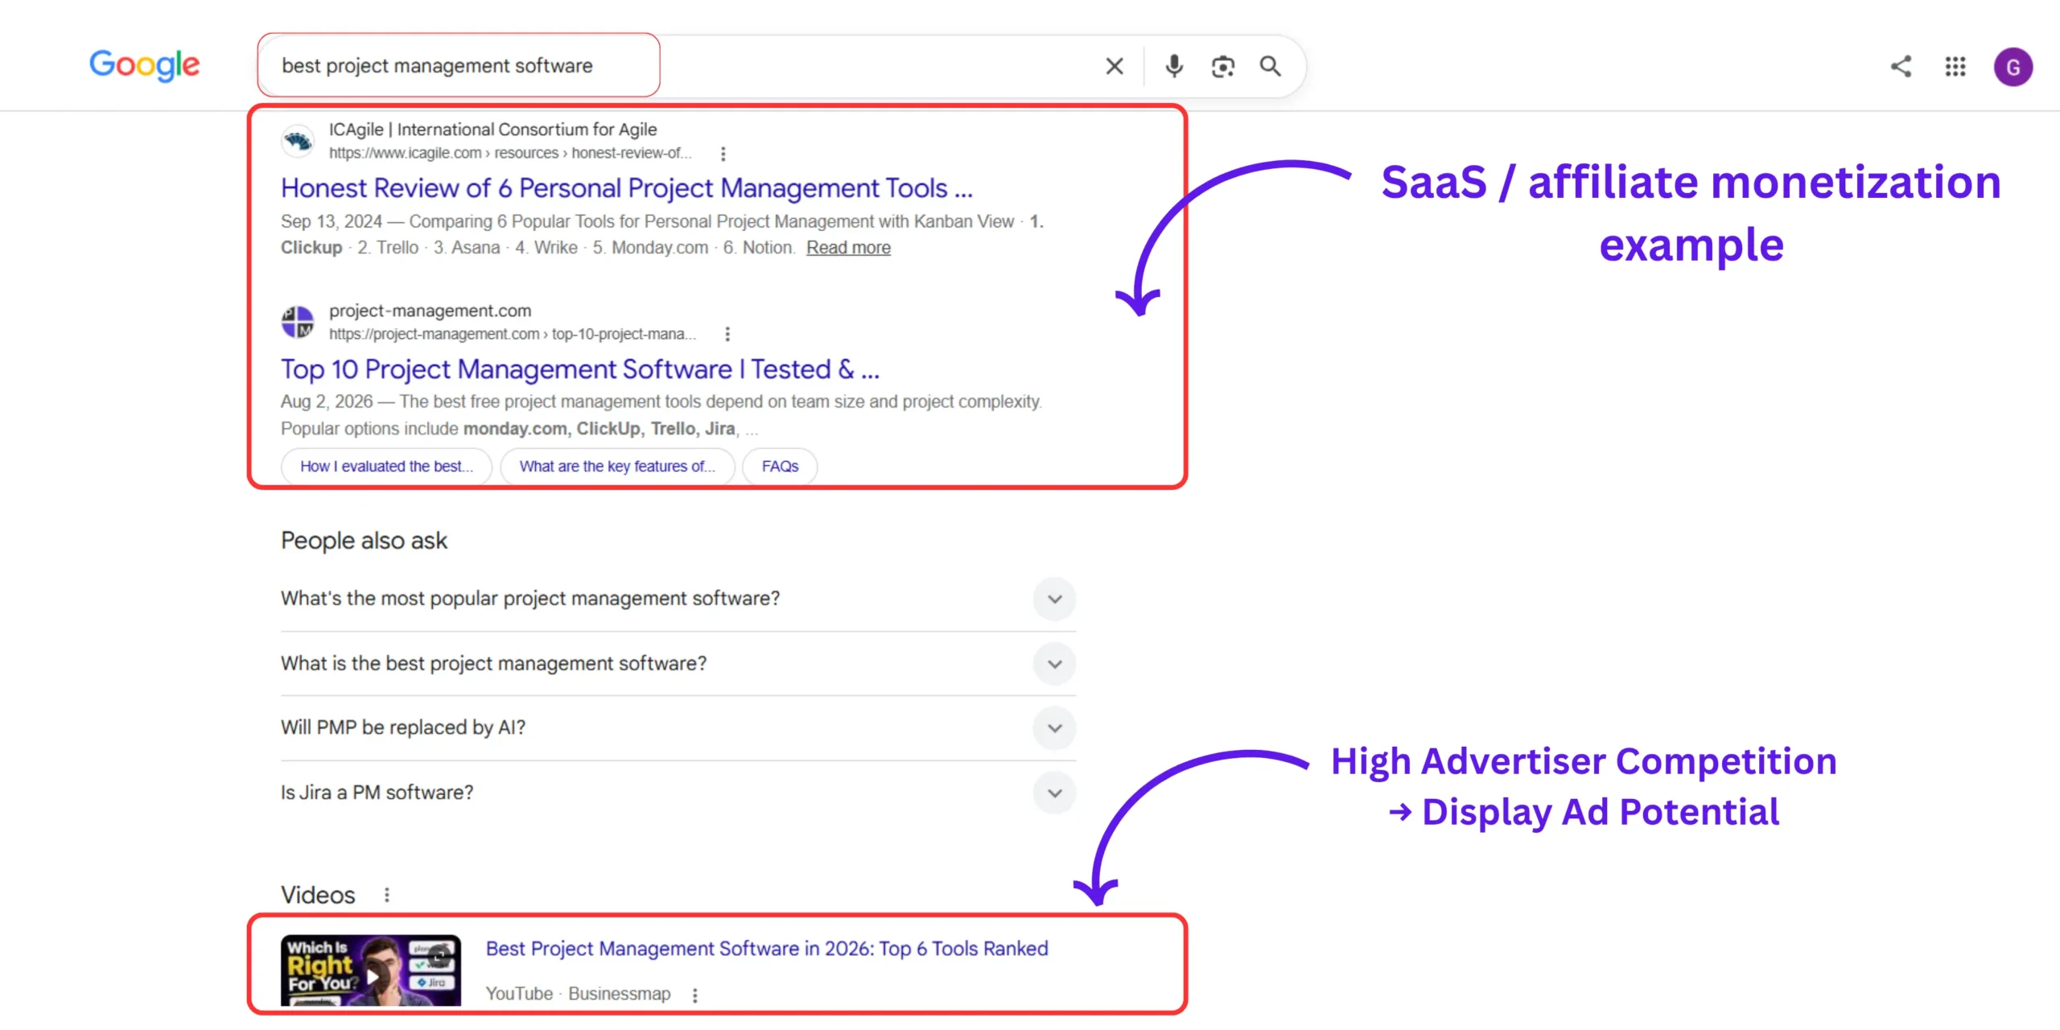This screenshot has width=2060, height=1030.
Task: Click the magnifier search icon
Action: pos(1271,66)
